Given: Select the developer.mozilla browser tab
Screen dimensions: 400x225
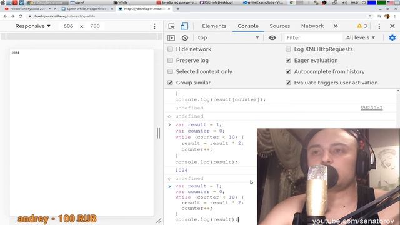Looking at the screenshot, I should click(144, 9).
